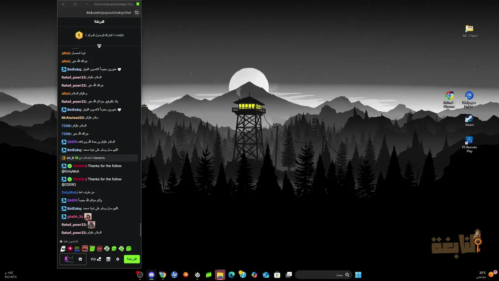This screenshot has width=499, height=281.
Task: Open Wallpaper Engine desktop shortcut
Action: click(x=469, y=100)
